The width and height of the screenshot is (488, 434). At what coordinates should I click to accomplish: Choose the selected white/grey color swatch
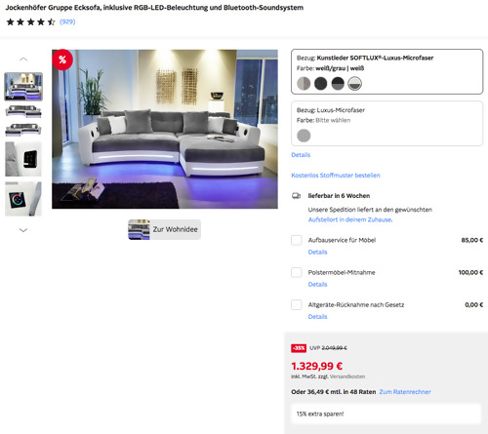[x=354, y=84]
